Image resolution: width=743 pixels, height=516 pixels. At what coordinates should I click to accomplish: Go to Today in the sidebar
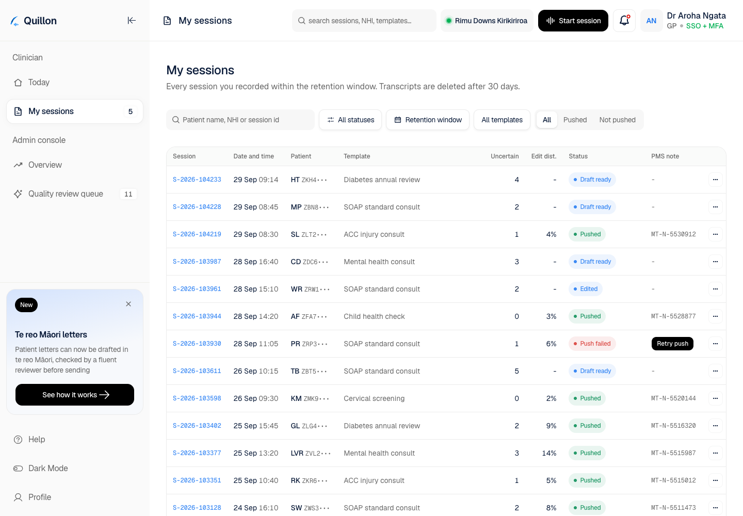point(75,83)
